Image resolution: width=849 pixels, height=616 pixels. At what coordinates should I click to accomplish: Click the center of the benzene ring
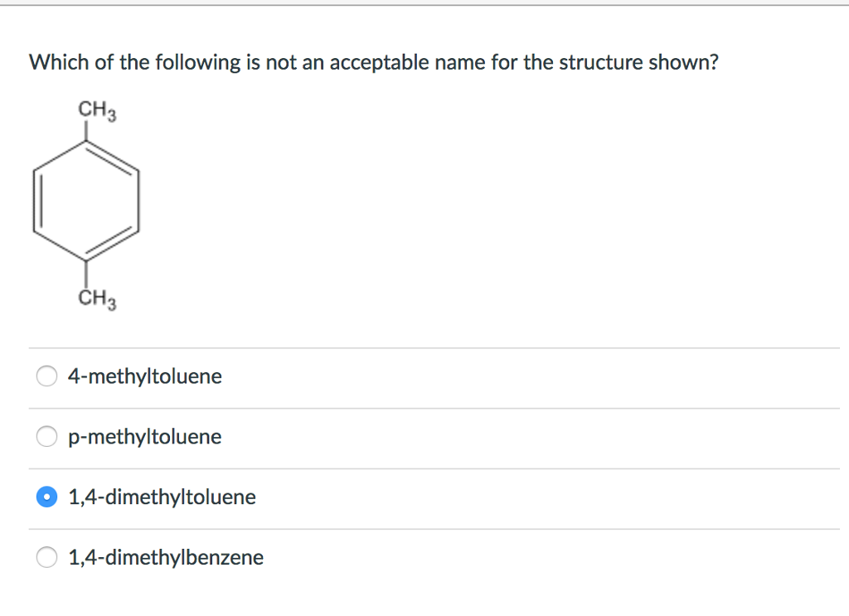[x=86, y=201]
